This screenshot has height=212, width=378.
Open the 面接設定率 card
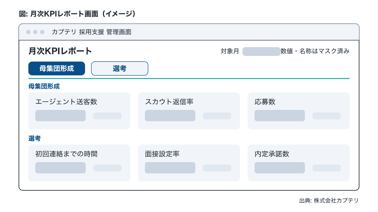point(189,163)
